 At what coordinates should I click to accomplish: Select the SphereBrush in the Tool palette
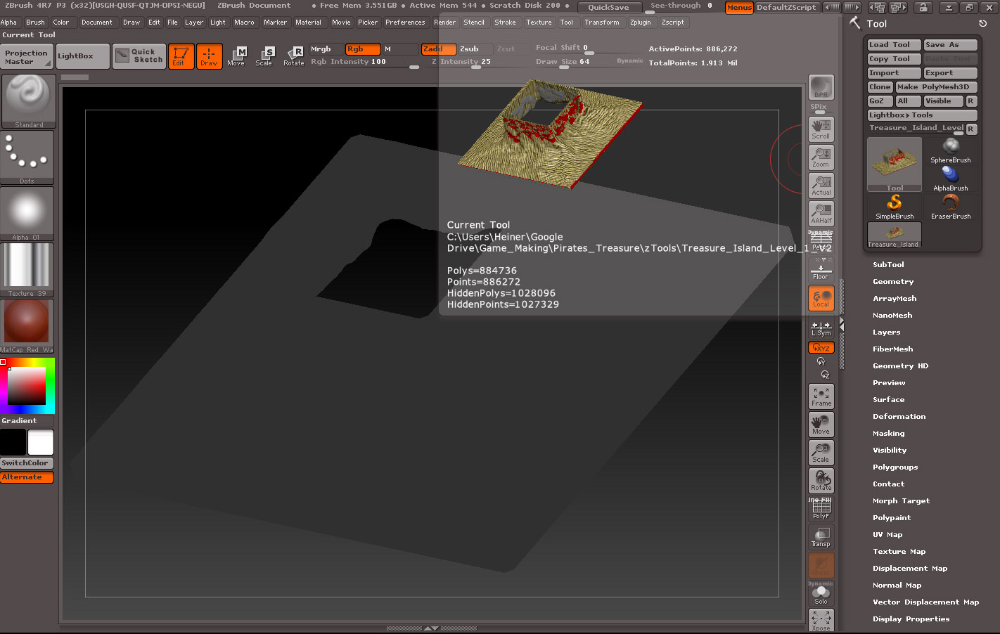point(950,148)
